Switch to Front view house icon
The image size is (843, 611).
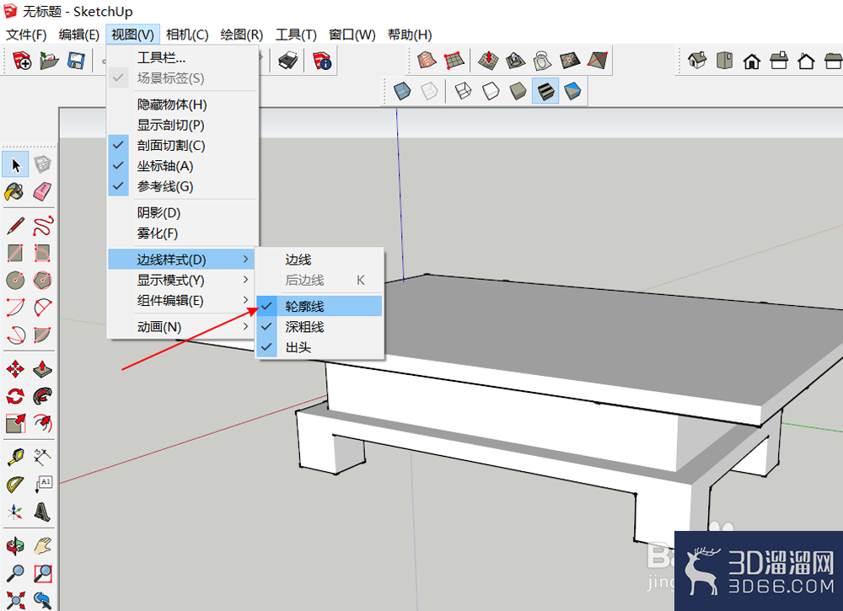[x=752, y=60]
